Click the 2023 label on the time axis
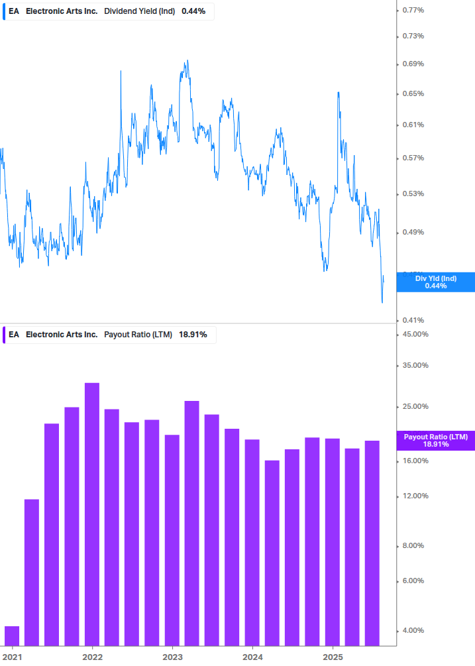This screenshot has height=666, width=475. click(x=172, y=657)
